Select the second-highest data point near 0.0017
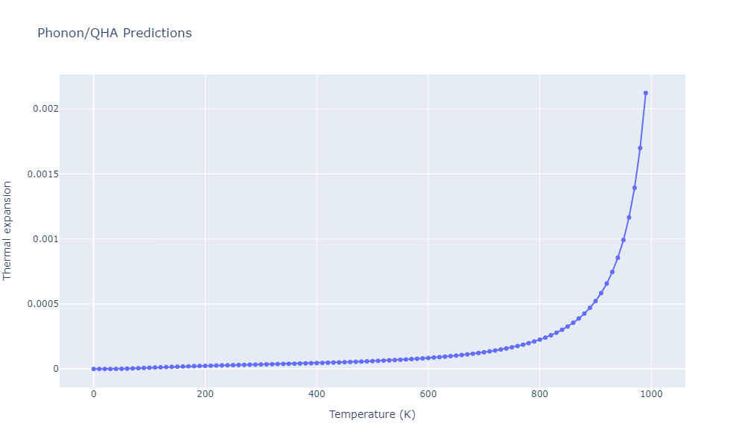745x447 pixels. [x=640, y=148]
